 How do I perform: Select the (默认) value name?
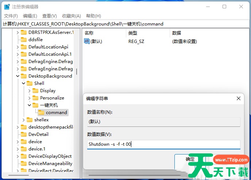pyautogui.click(x=96, y=42)
